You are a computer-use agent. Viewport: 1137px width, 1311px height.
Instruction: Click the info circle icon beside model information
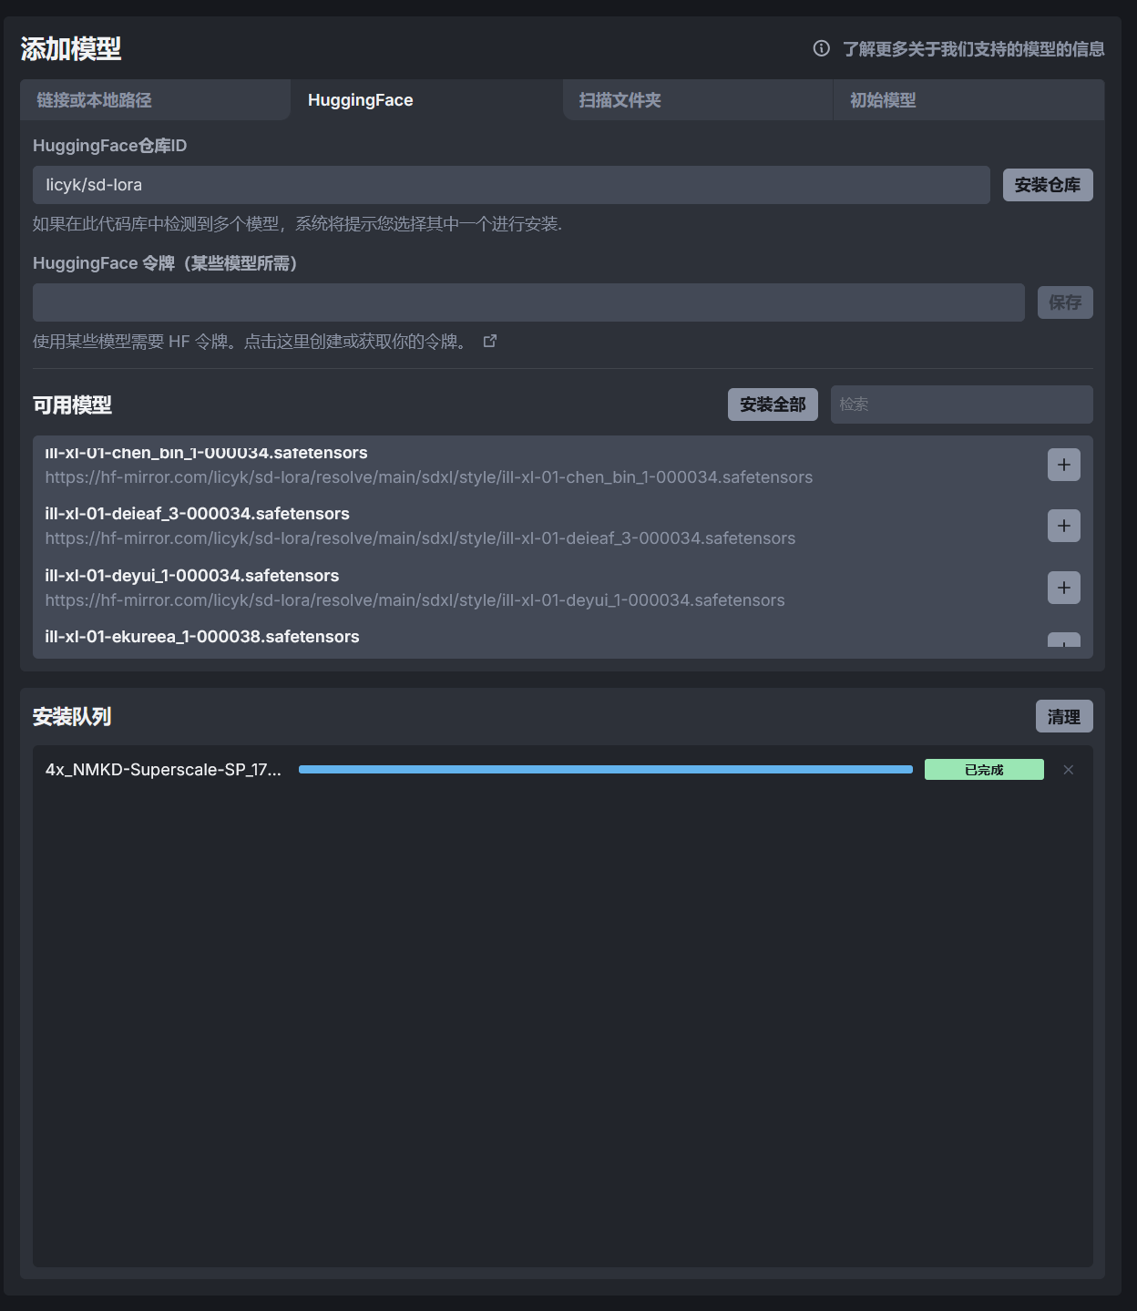coord(821,48)
